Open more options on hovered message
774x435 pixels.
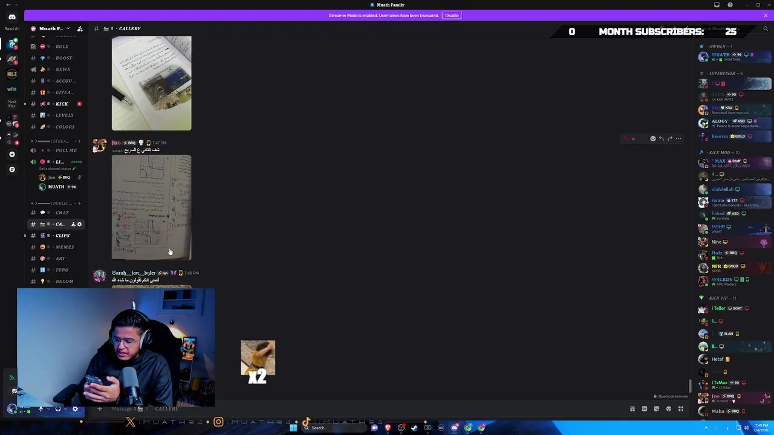coord(678,138)
